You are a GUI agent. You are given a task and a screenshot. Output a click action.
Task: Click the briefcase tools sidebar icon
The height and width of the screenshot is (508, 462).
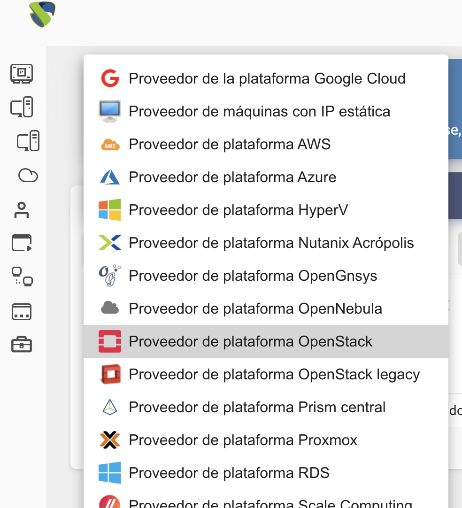pyautogui.click(x=22, y=345)
